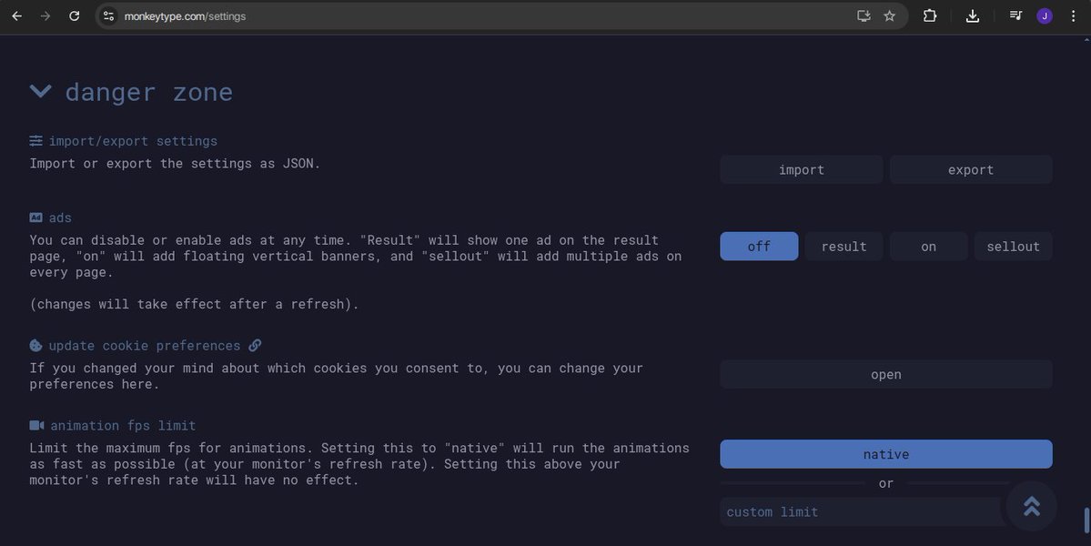Open the browser three-dot menu
This screenshot has height=546, width=1091.
click(x=1073, y=16)
